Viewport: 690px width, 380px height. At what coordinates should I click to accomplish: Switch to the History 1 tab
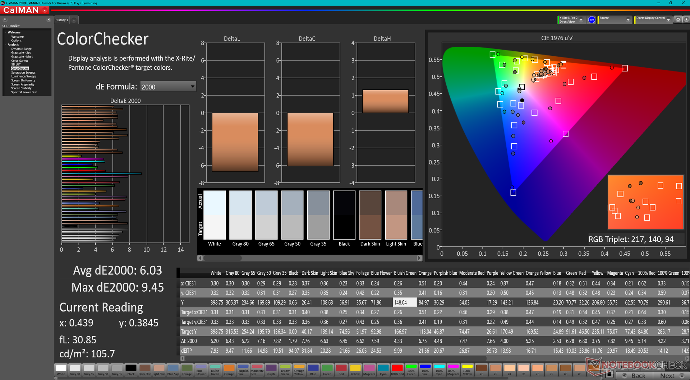coord(61,20)
